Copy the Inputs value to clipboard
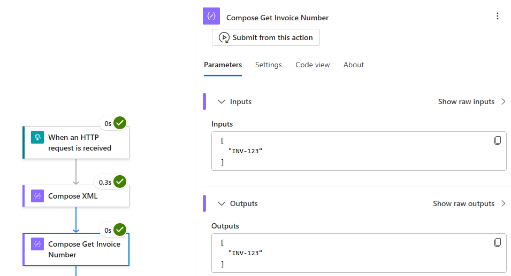 pos(498,140)
